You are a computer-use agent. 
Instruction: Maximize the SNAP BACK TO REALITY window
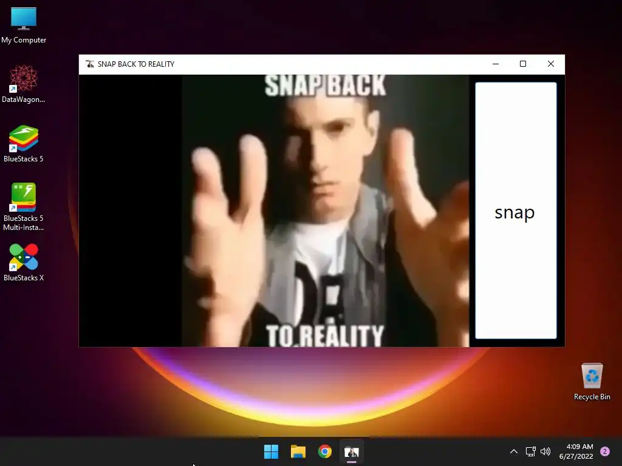523,64
